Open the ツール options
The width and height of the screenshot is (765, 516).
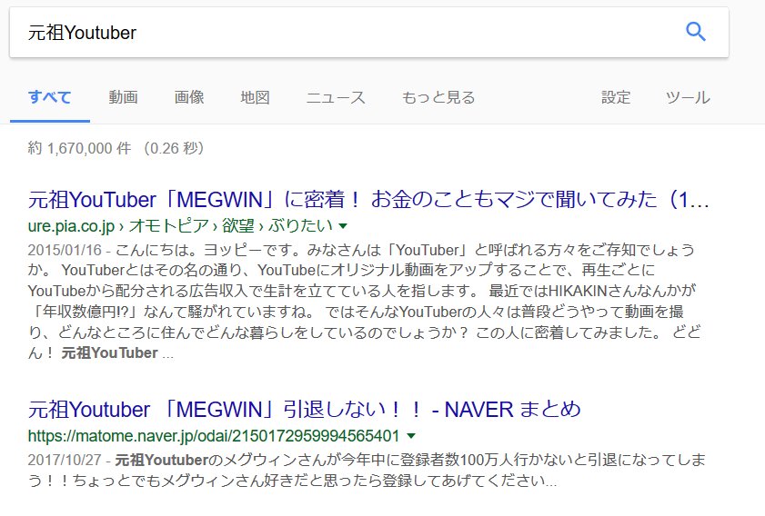(688, 97)
